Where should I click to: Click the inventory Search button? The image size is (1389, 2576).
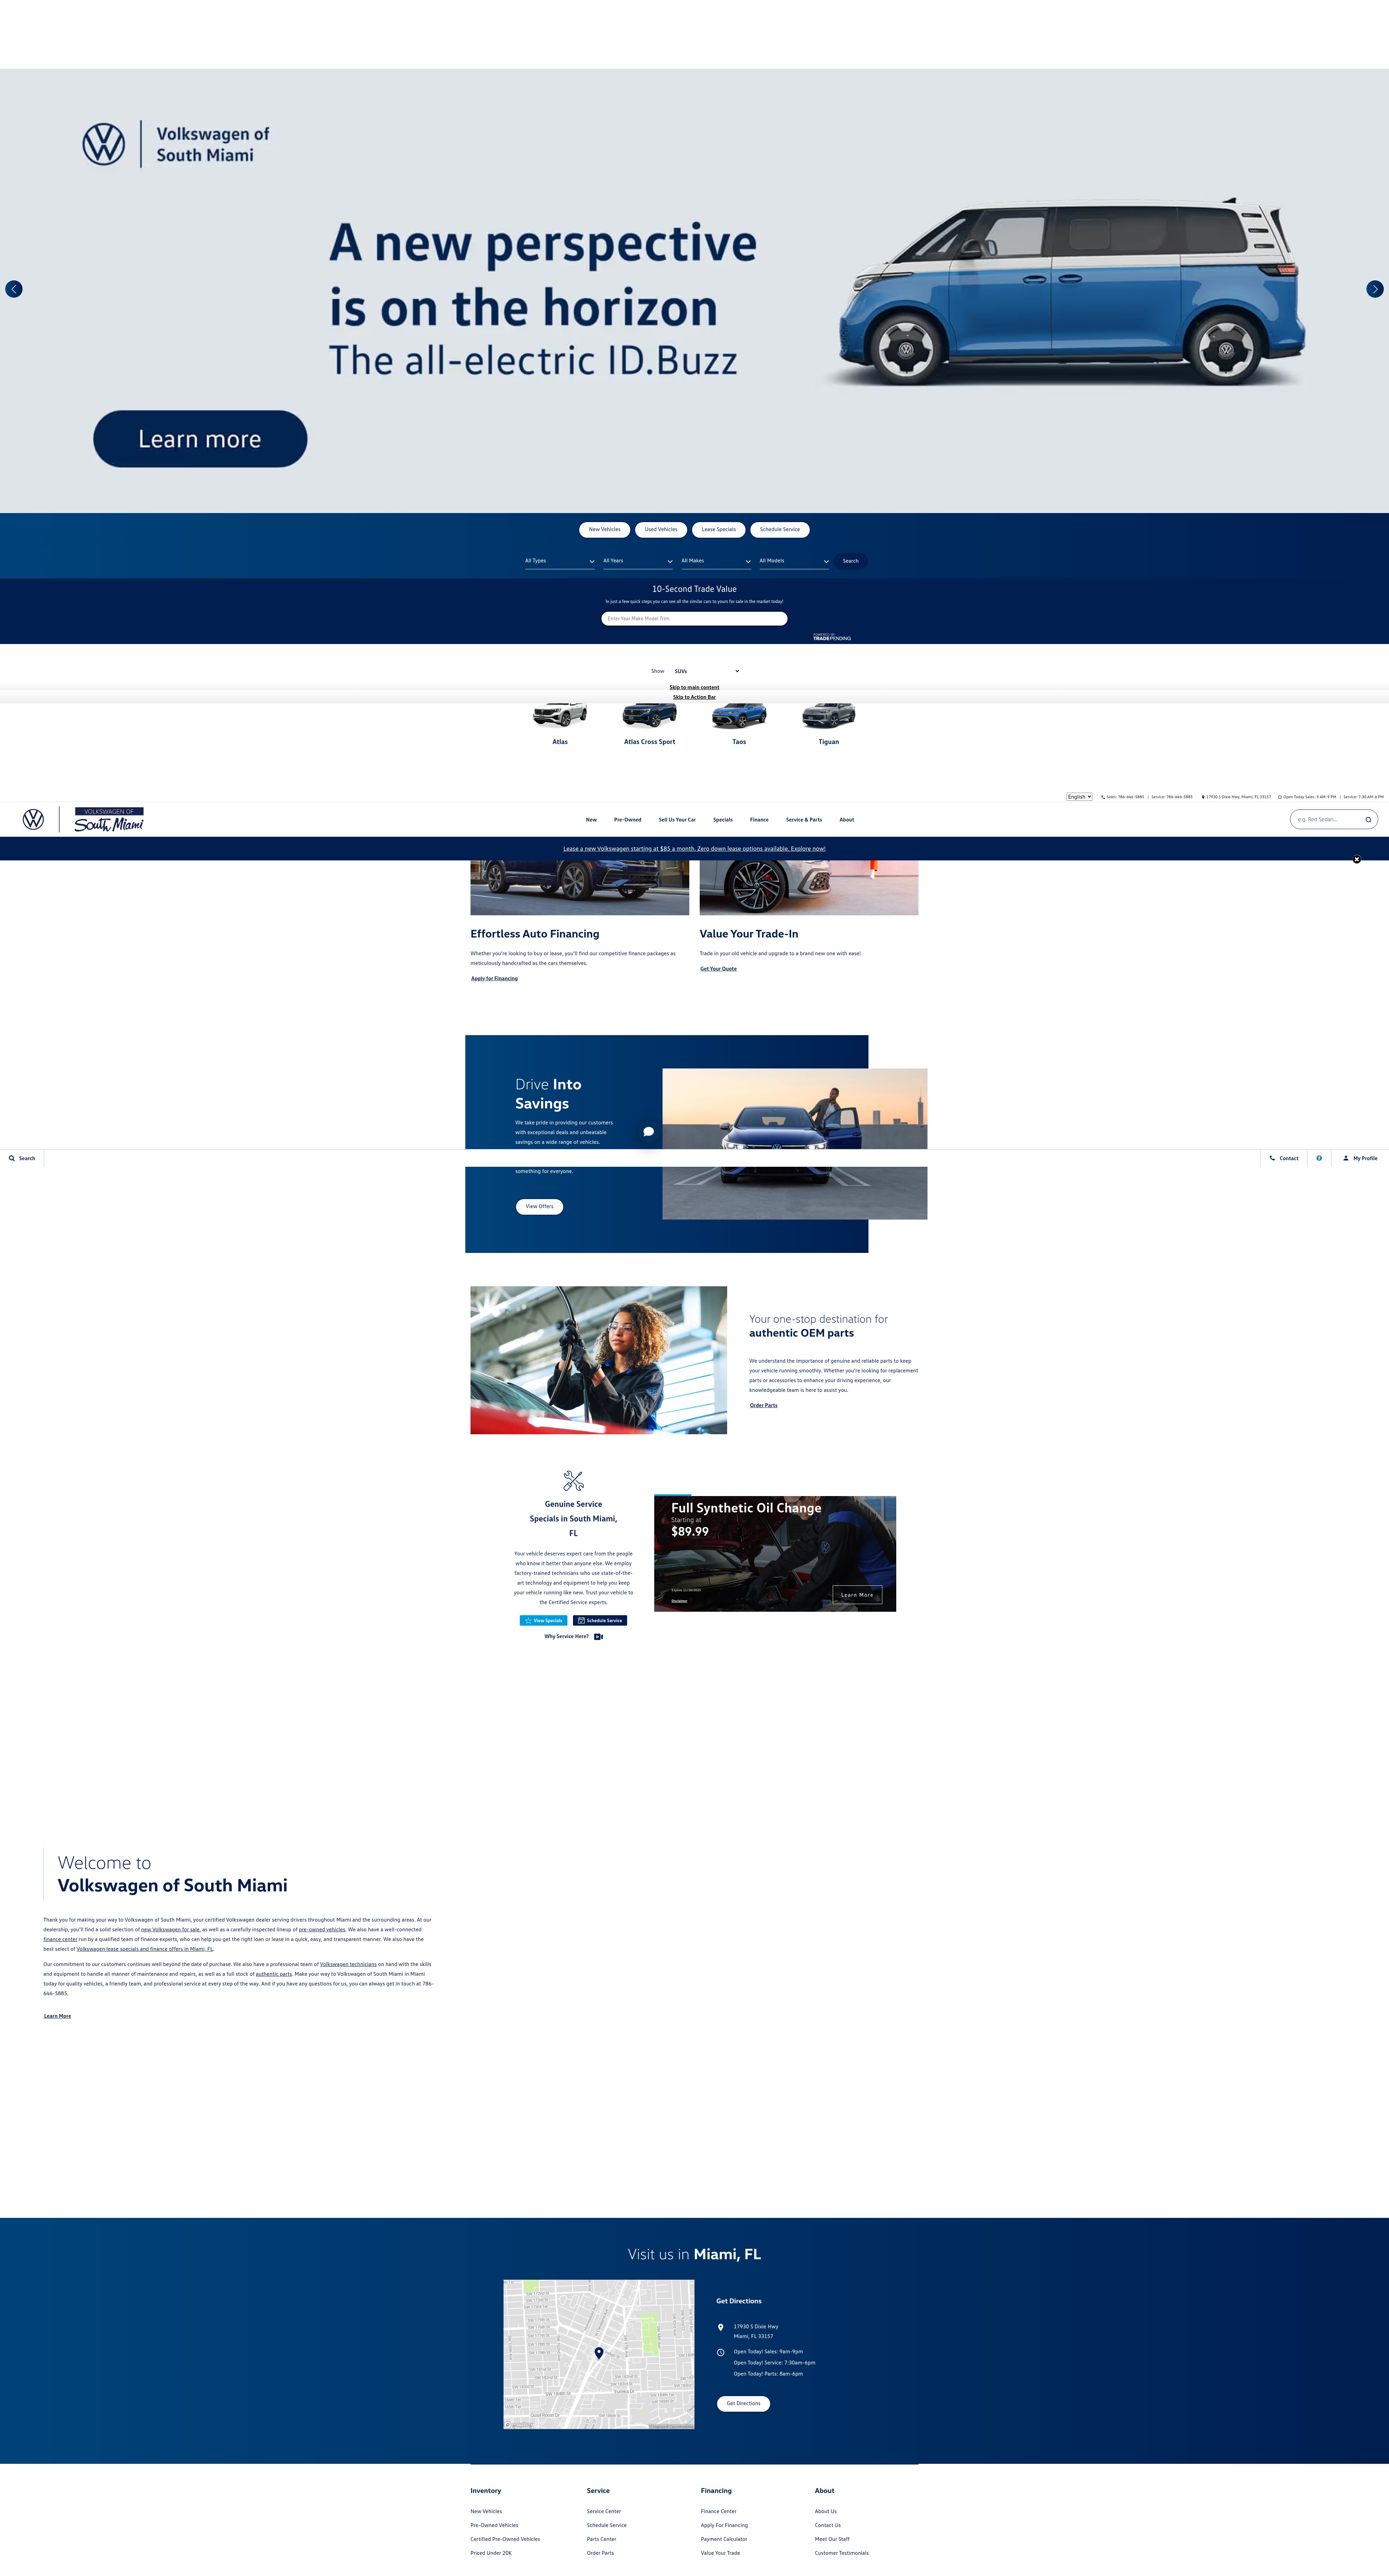pos(851,561)
